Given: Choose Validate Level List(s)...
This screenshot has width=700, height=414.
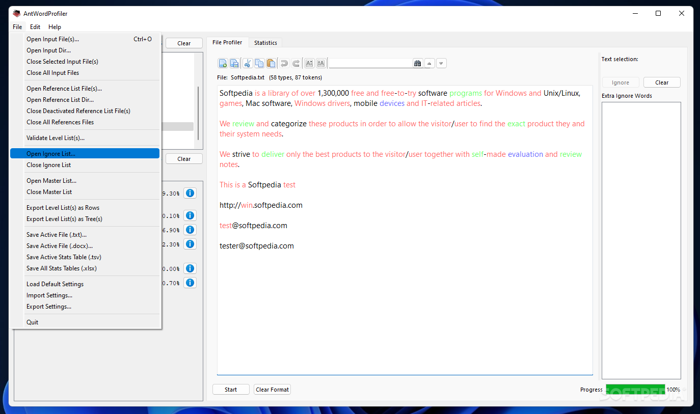Looking at the screenshot, I should pyautogui.click(x=85, y=138).
